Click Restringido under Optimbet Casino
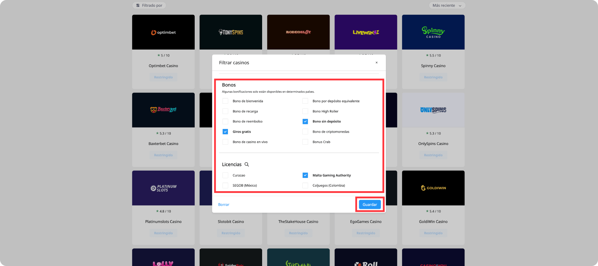The height and width of the screenshot is (266, 598). 163,77
